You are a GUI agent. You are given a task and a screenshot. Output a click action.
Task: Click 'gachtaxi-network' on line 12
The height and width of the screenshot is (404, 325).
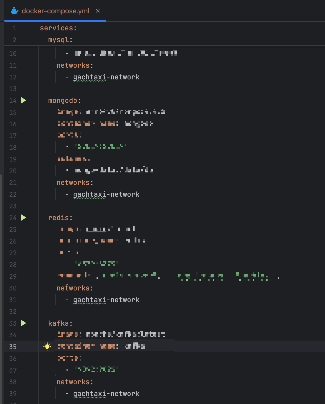pos(106,77)
